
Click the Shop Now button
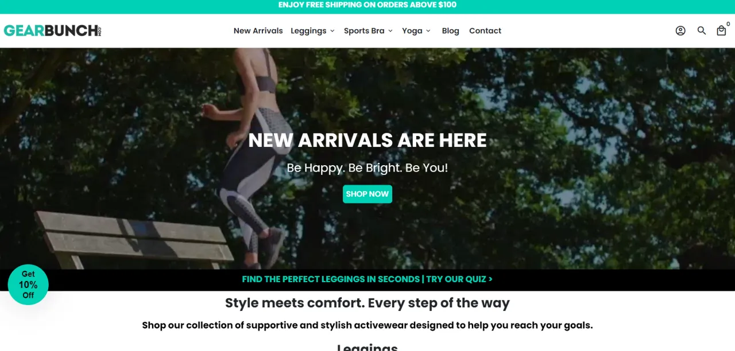click(367, 194)
